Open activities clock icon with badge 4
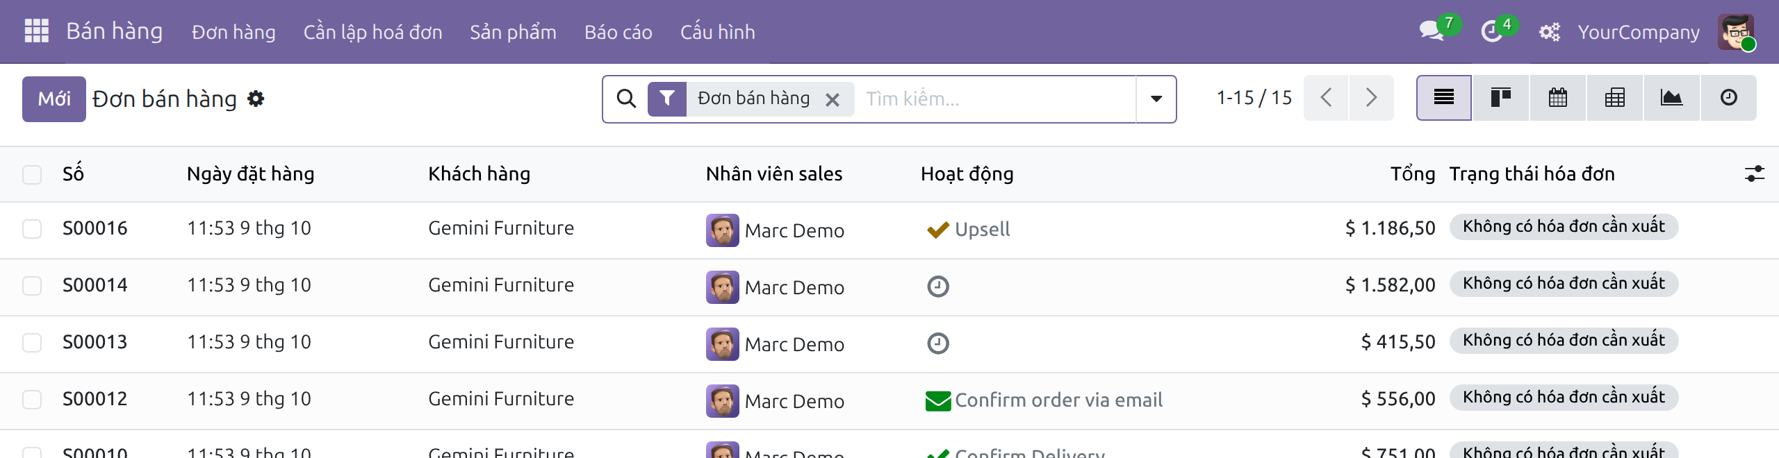The height and width of the screenshot is (458, 1779). tap(1491, 31)
